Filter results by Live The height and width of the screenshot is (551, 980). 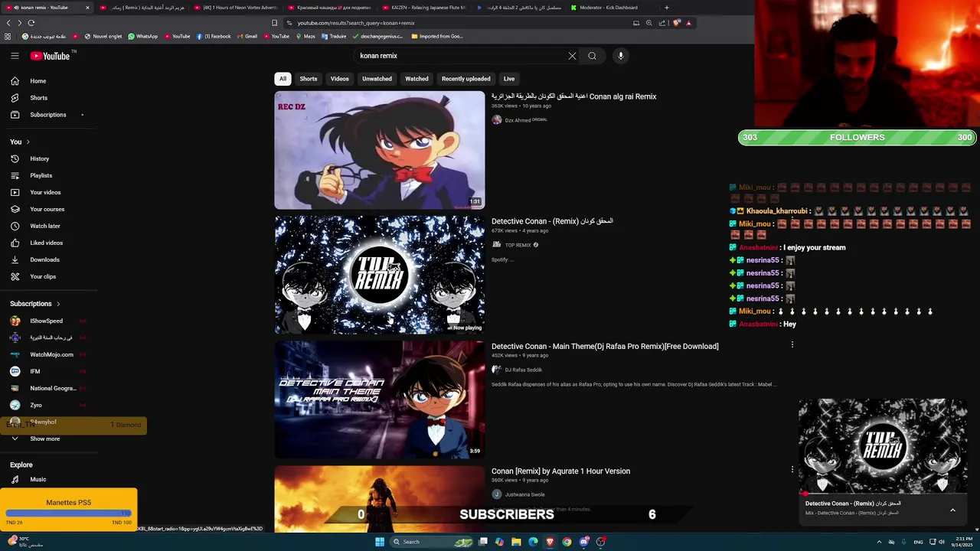pos(509,79)
